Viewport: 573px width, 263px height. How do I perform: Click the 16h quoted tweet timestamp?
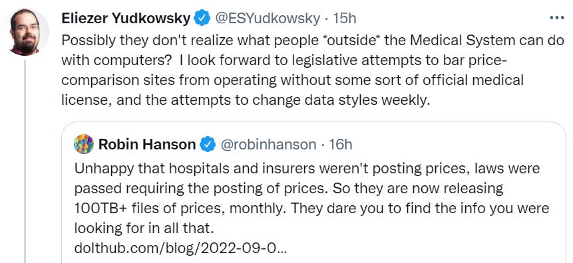[340, 144]
